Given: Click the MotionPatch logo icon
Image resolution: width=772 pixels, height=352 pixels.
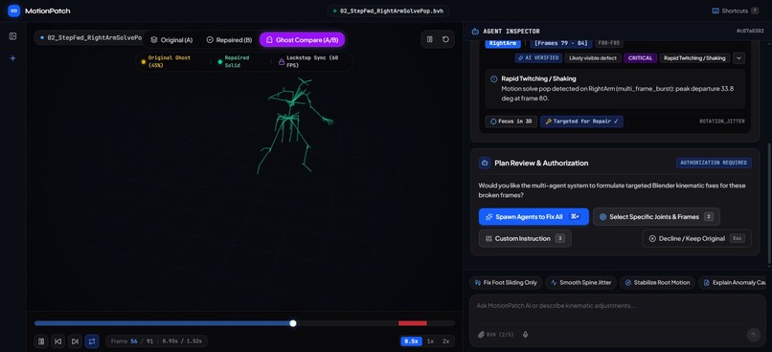Looking at the screenshot, I should tap(13, 11).
